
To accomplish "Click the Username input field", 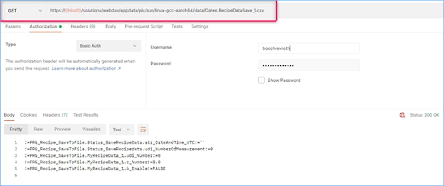I will (308, 48).
